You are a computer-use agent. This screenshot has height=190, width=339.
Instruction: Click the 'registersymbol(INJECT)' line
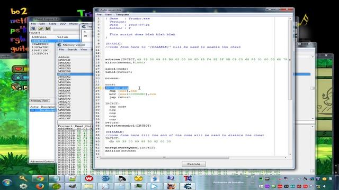(x=128, y=126)
